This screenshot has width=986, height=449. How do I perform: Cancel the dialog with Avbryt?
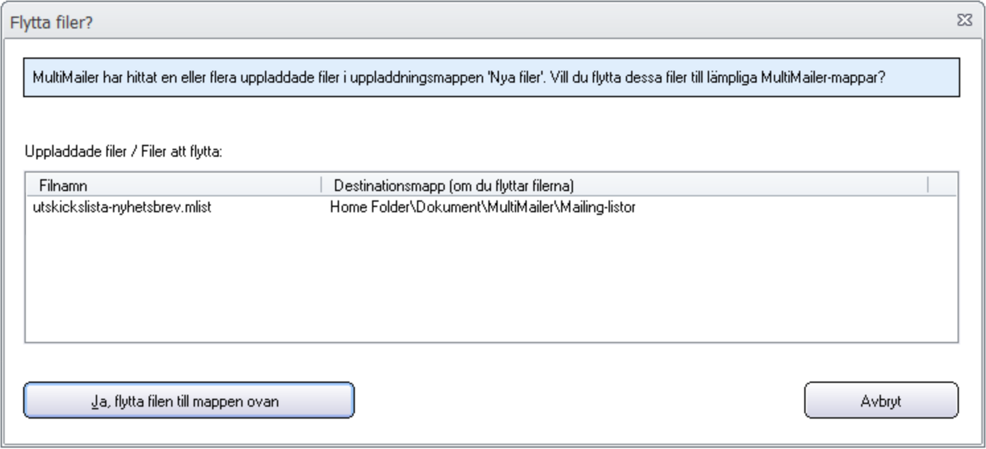pos(881,400)
